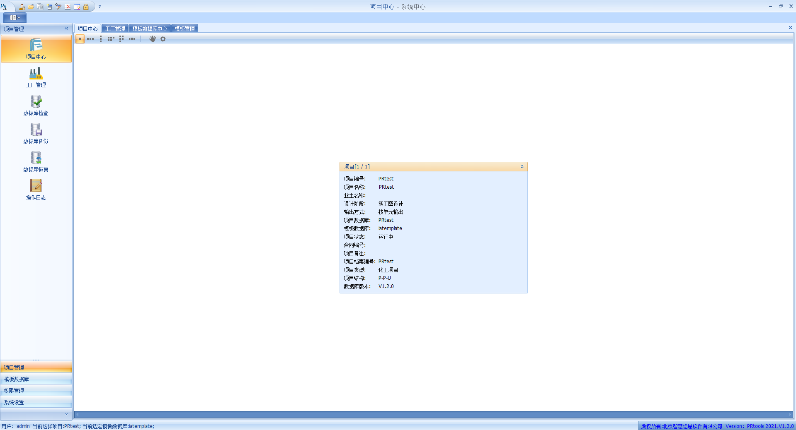Switch to the 模板管理 tab
Viewport: 796px width, 430px height.
[x=184, y=29]
